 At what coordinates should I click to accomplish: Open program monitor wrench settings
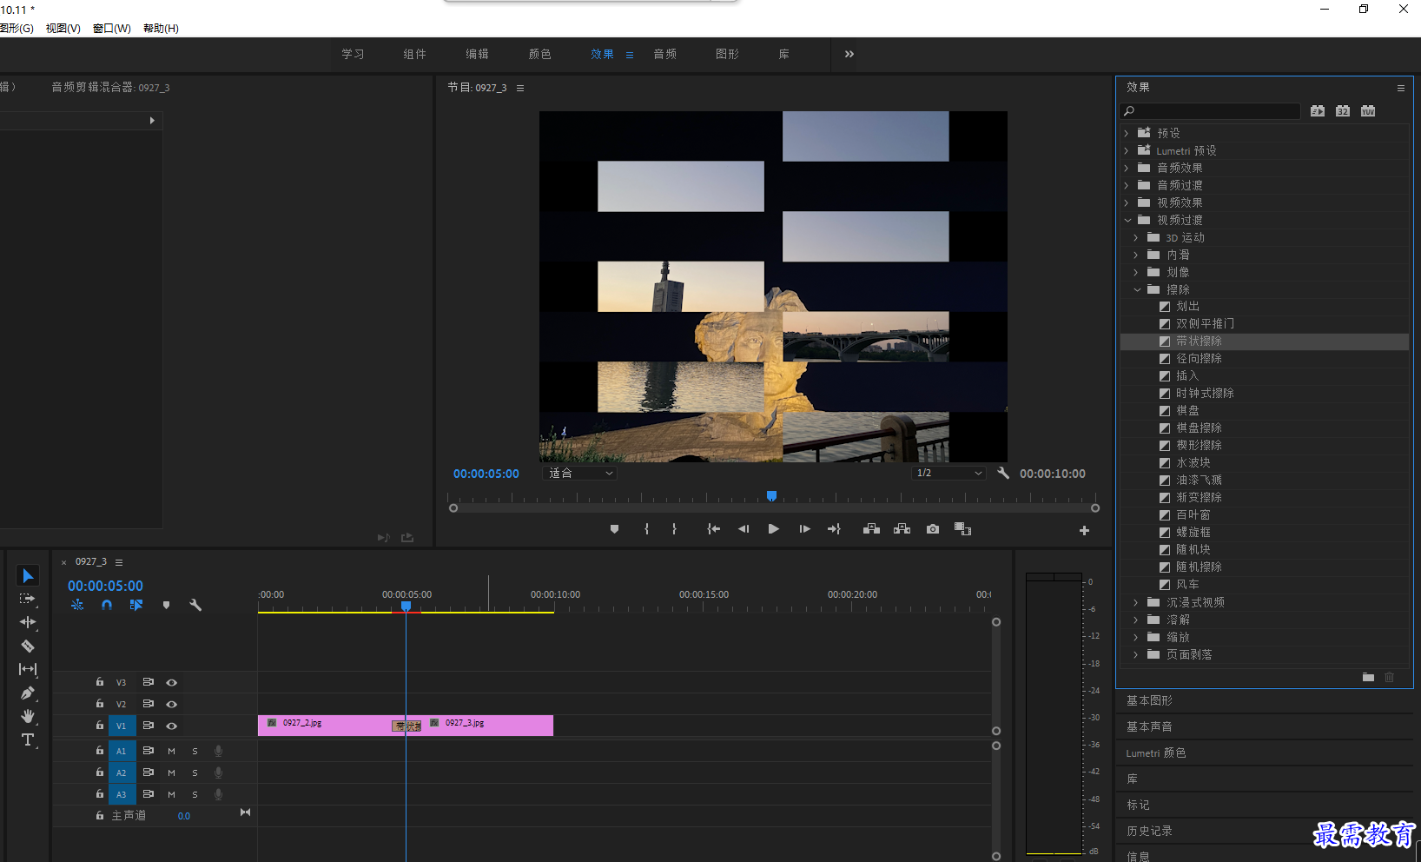(x=1003, y=473)
